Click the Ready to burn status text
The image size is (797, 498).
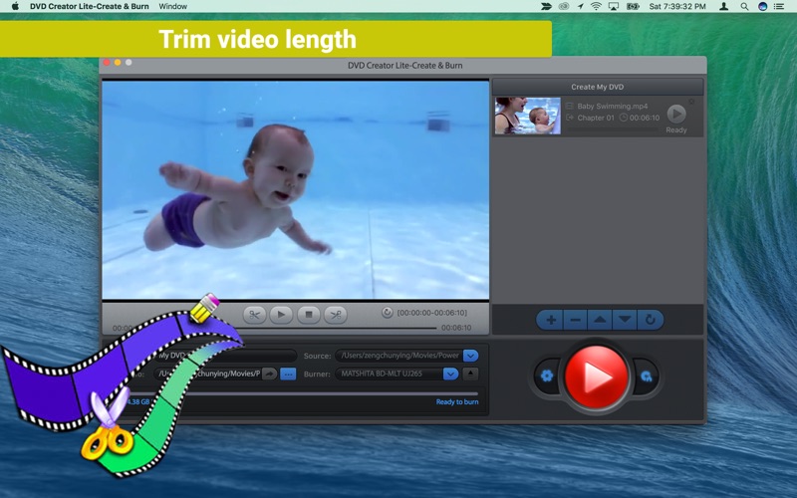pyautogui.click(x=457, y=402)
